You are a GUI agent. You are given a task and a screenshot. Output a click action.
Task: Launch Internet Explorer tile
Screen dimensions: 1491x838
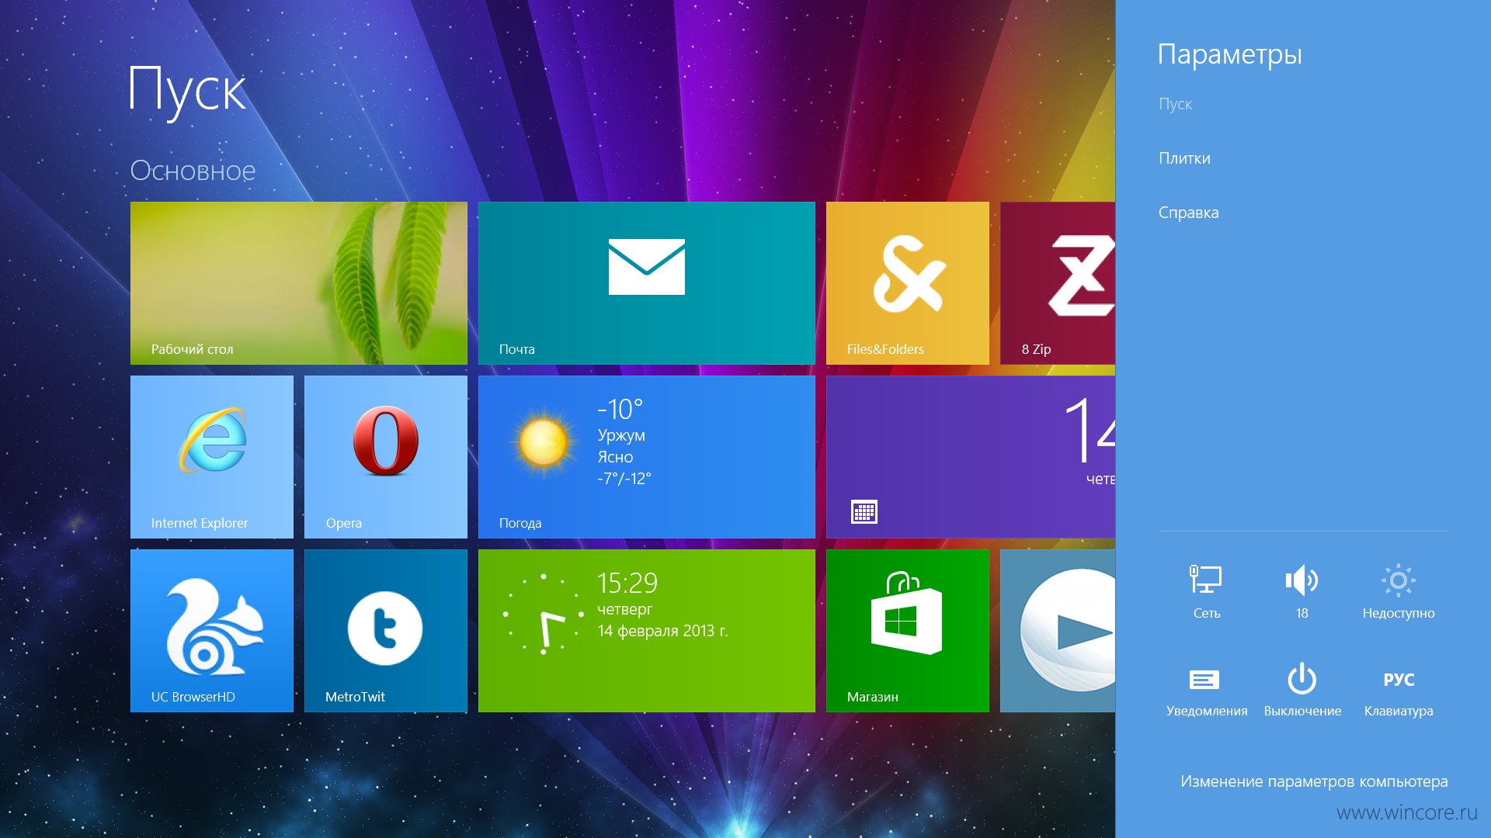click(x=212, y=457)
